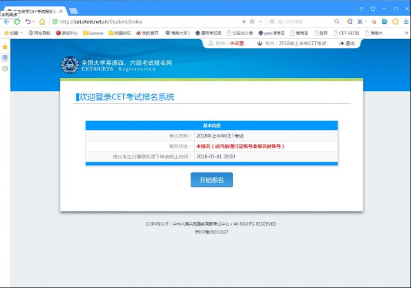Expand the address bar dropdown arrow

point(260,22)
